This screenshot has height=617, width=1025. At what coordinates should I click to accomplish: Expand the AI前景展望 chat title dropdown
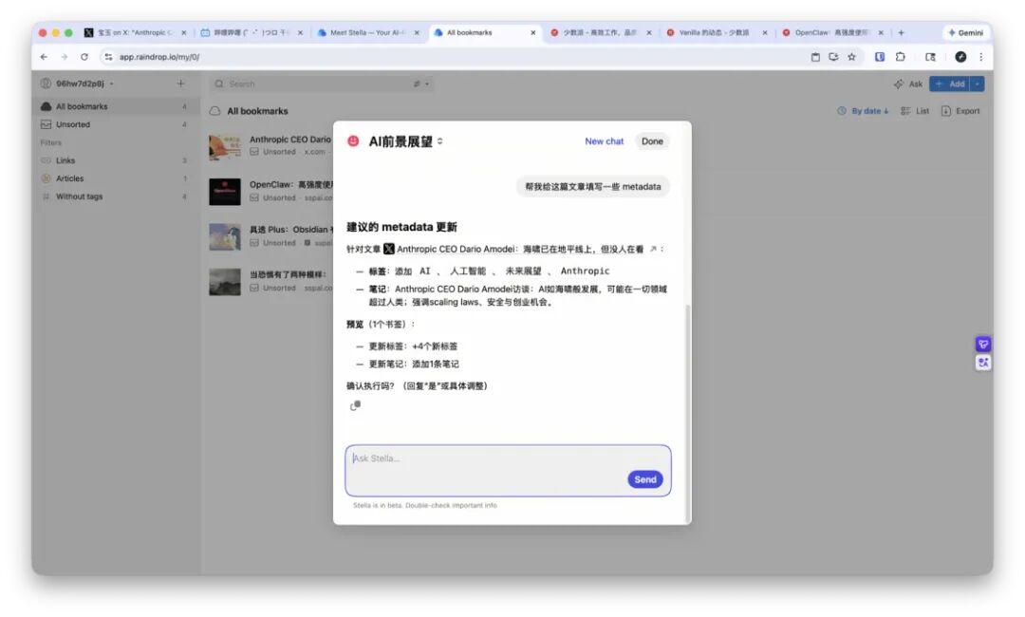pyautogui.click(x=440, y=141)
